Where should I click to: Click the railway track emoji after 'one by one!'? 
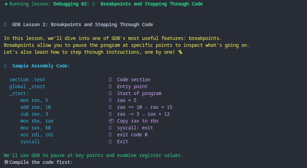(180, 52)
